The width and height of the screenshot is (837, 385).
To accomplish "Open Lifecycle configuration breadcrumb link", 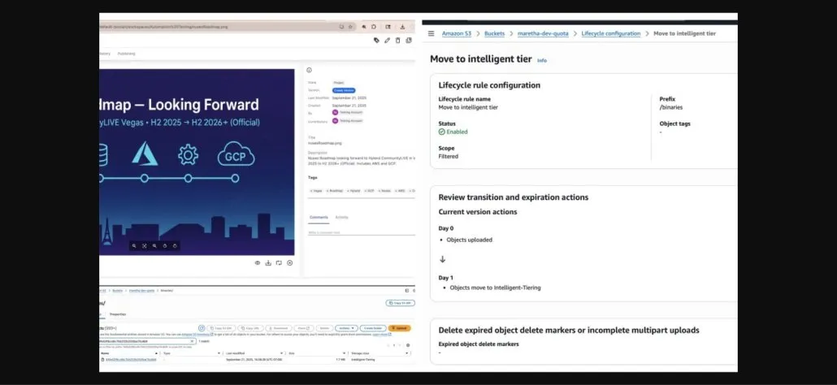I will (610, 33).
